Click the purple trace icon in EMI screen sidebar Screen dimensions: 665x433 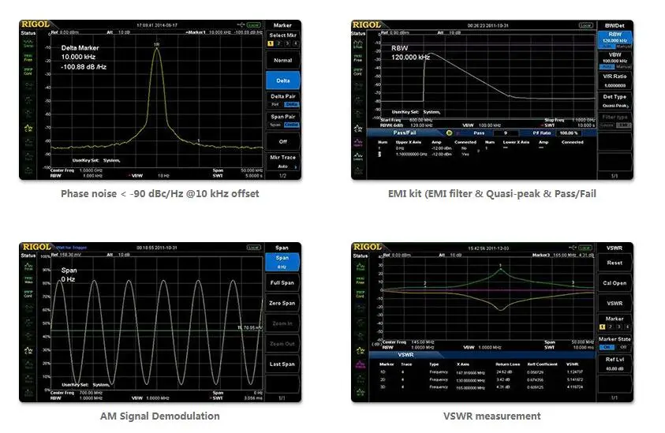click(358, 143)
